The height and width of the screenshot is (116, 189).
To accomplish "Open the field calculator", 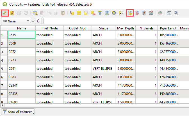I will click(144, 13).
